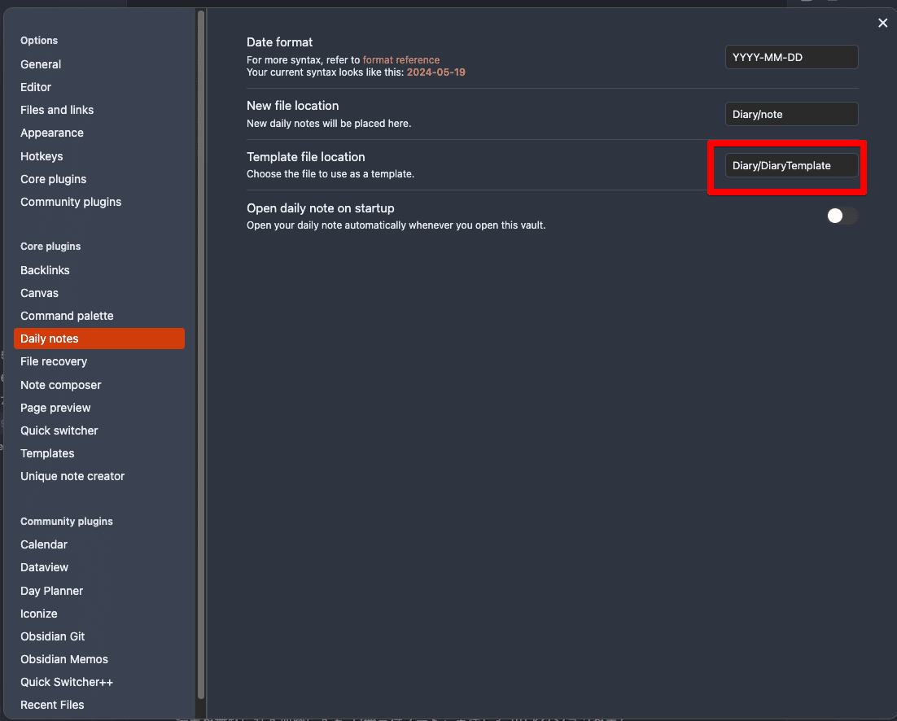The width and height of the screenshot is (897, 721).
Task: Close the settings dialog with X
Action: 882,24
